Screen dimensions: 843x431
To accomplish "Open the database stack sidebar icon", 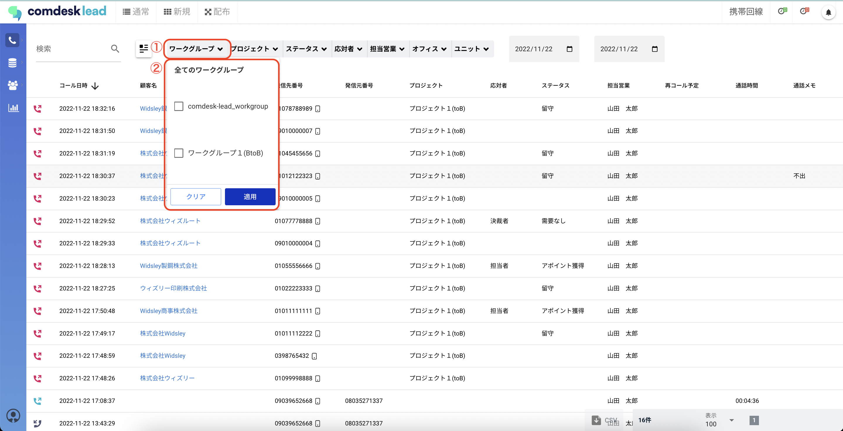I will pyautogui.click(x=12, y=62).
